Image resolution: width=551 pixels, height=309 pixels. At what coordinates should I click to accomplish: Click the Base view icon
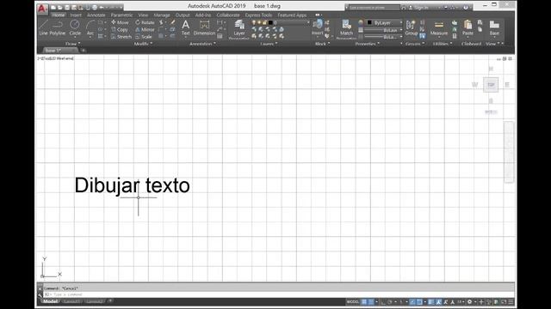494,27
